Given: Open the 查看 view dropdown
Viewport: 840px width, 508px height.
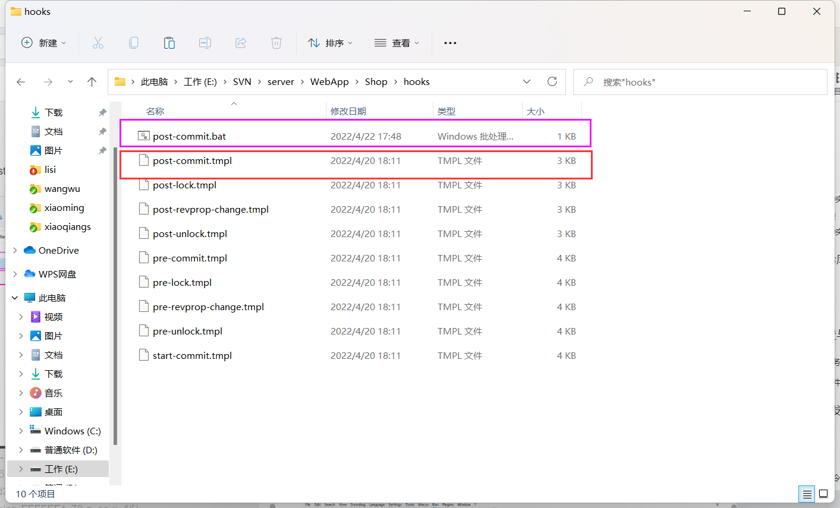Looking at the screenshot, I should click(x=397, y=43).
